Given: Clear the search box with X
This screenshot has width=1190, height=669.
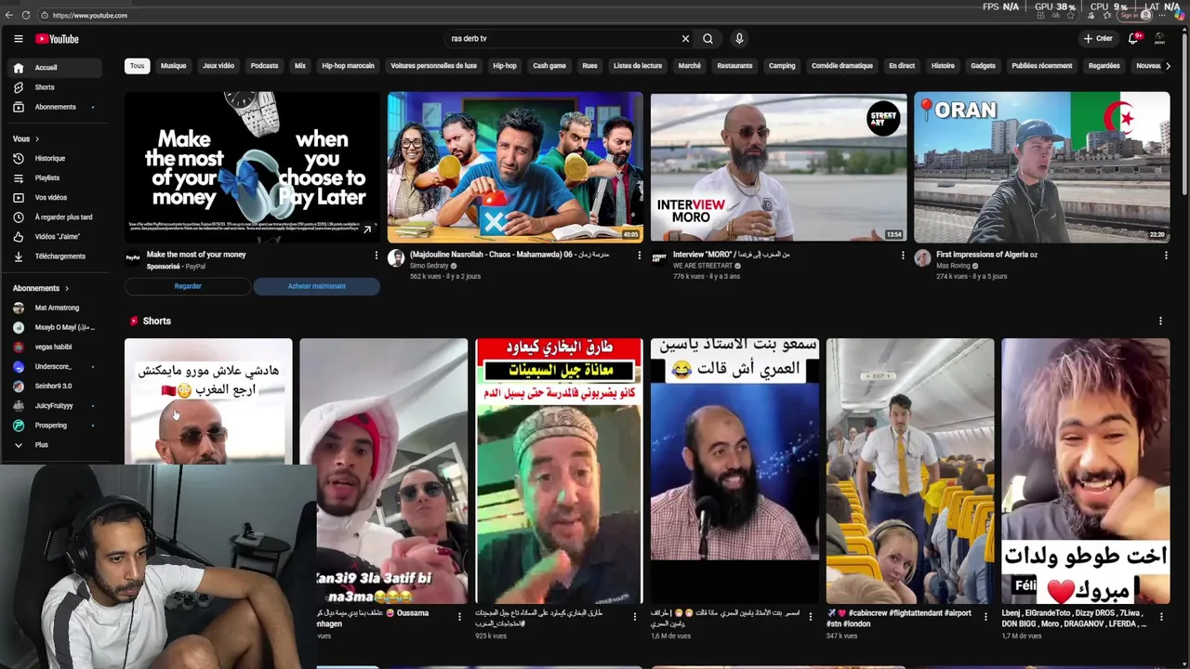Looking at the screenshot, I should tap(685, 39).
